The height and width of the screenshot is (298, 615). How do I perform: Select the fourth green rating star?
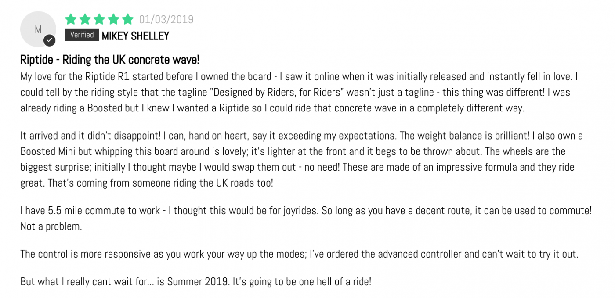pyautogui.click(x=113, y=19)
